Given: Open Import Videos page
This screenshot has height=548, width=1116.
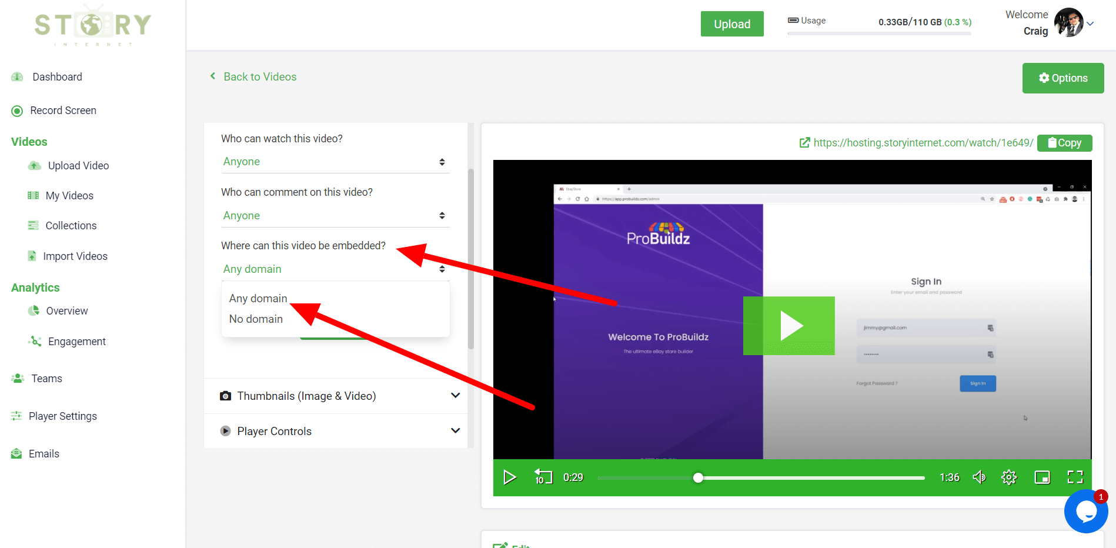Looking at the screenshot, I should (75, 256).
